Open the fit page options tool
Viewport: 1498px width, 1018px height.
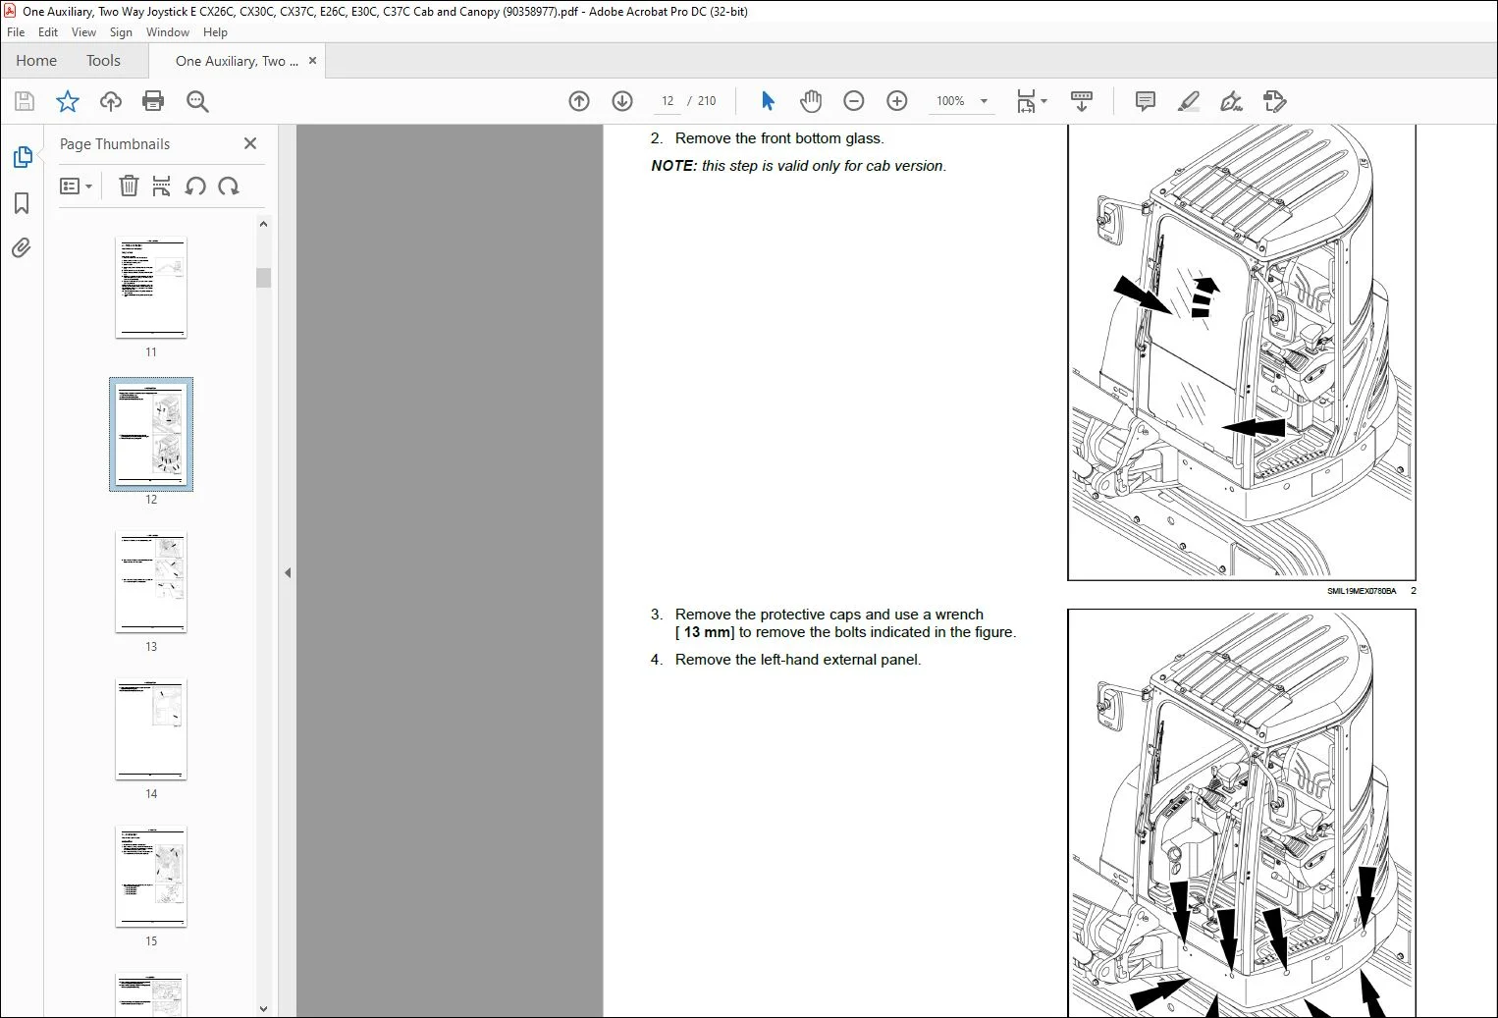(x=1031, y=101)
